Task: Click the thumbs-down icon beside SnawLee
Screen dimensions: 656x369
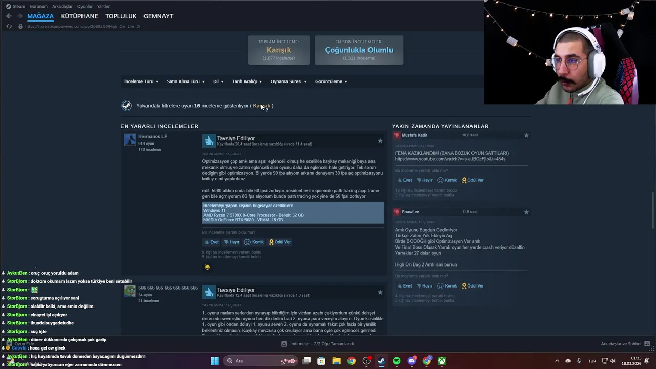Action: click(x=397, y=212)
